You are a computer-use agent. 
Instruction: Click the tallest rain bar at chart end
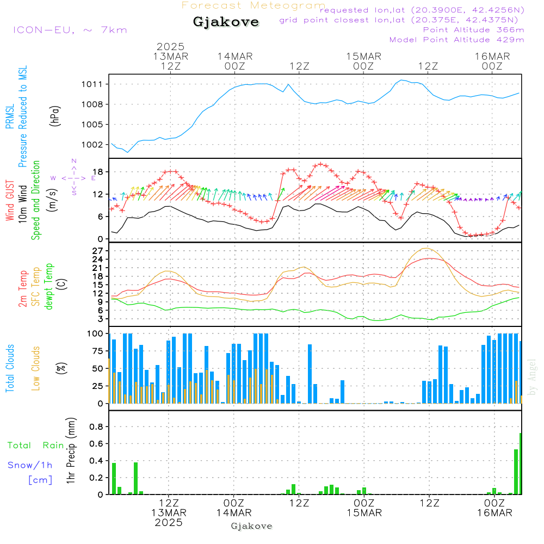click(x=521, y=464)
